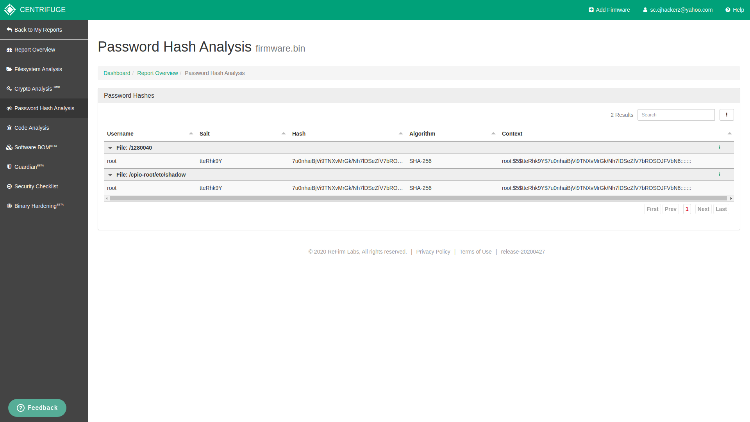Click the Dashboard breadcrumb link
This screenshot has width=750, height=422.
click(x=117, y=73)
